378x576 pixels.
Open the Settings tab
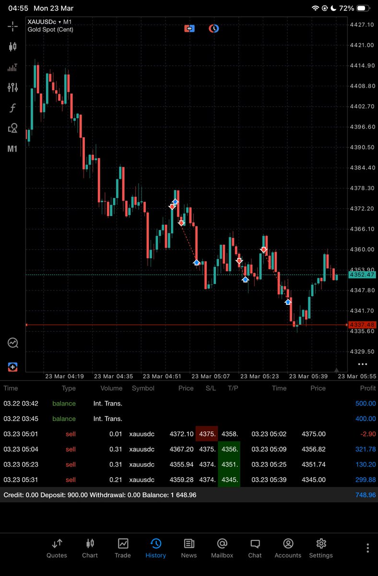(321, 548)
